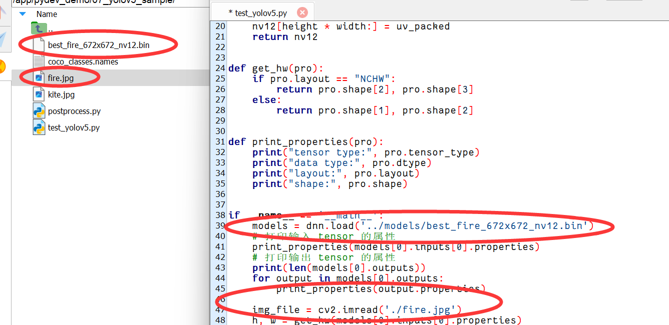
Task: Click the coco_classes.names text file icon
Action: 39,61
